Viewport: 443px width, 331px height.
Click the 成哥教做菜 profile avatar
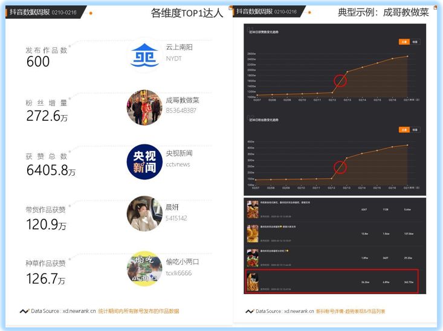144,108
